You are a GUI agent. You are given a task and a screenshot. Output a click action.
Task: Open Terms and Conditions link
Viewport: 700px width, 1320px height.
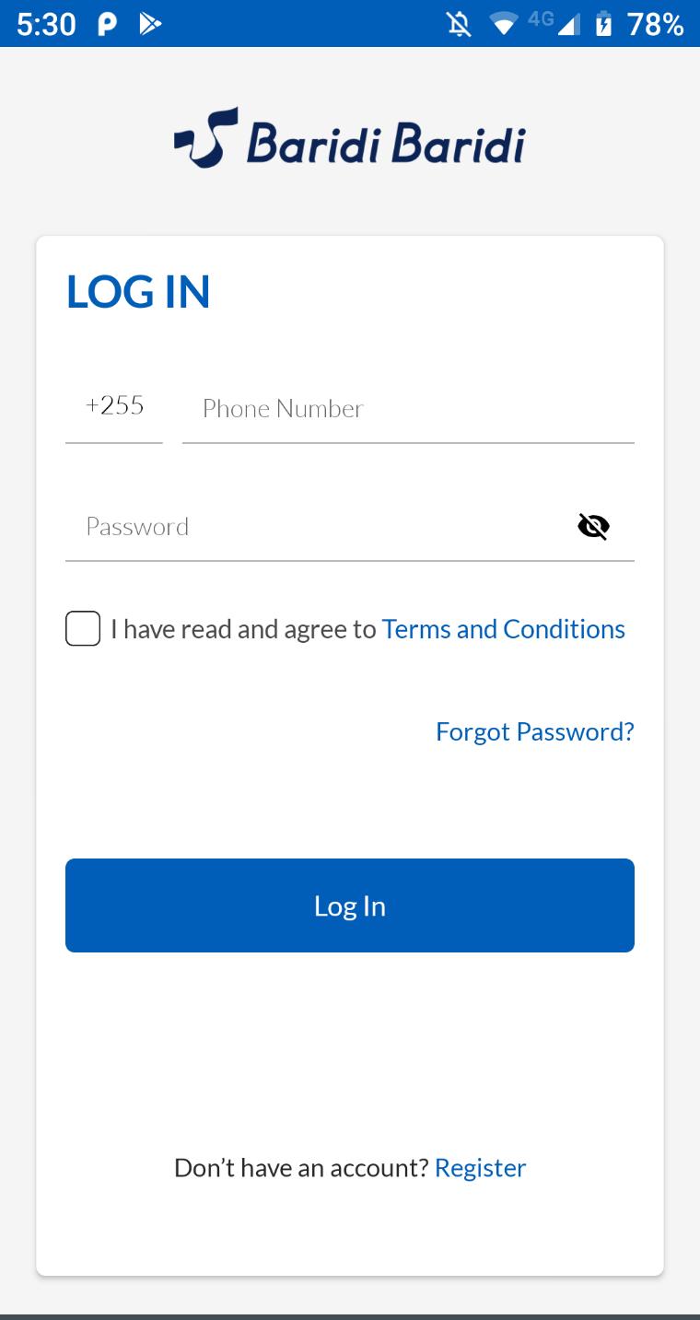click(503, 629)
